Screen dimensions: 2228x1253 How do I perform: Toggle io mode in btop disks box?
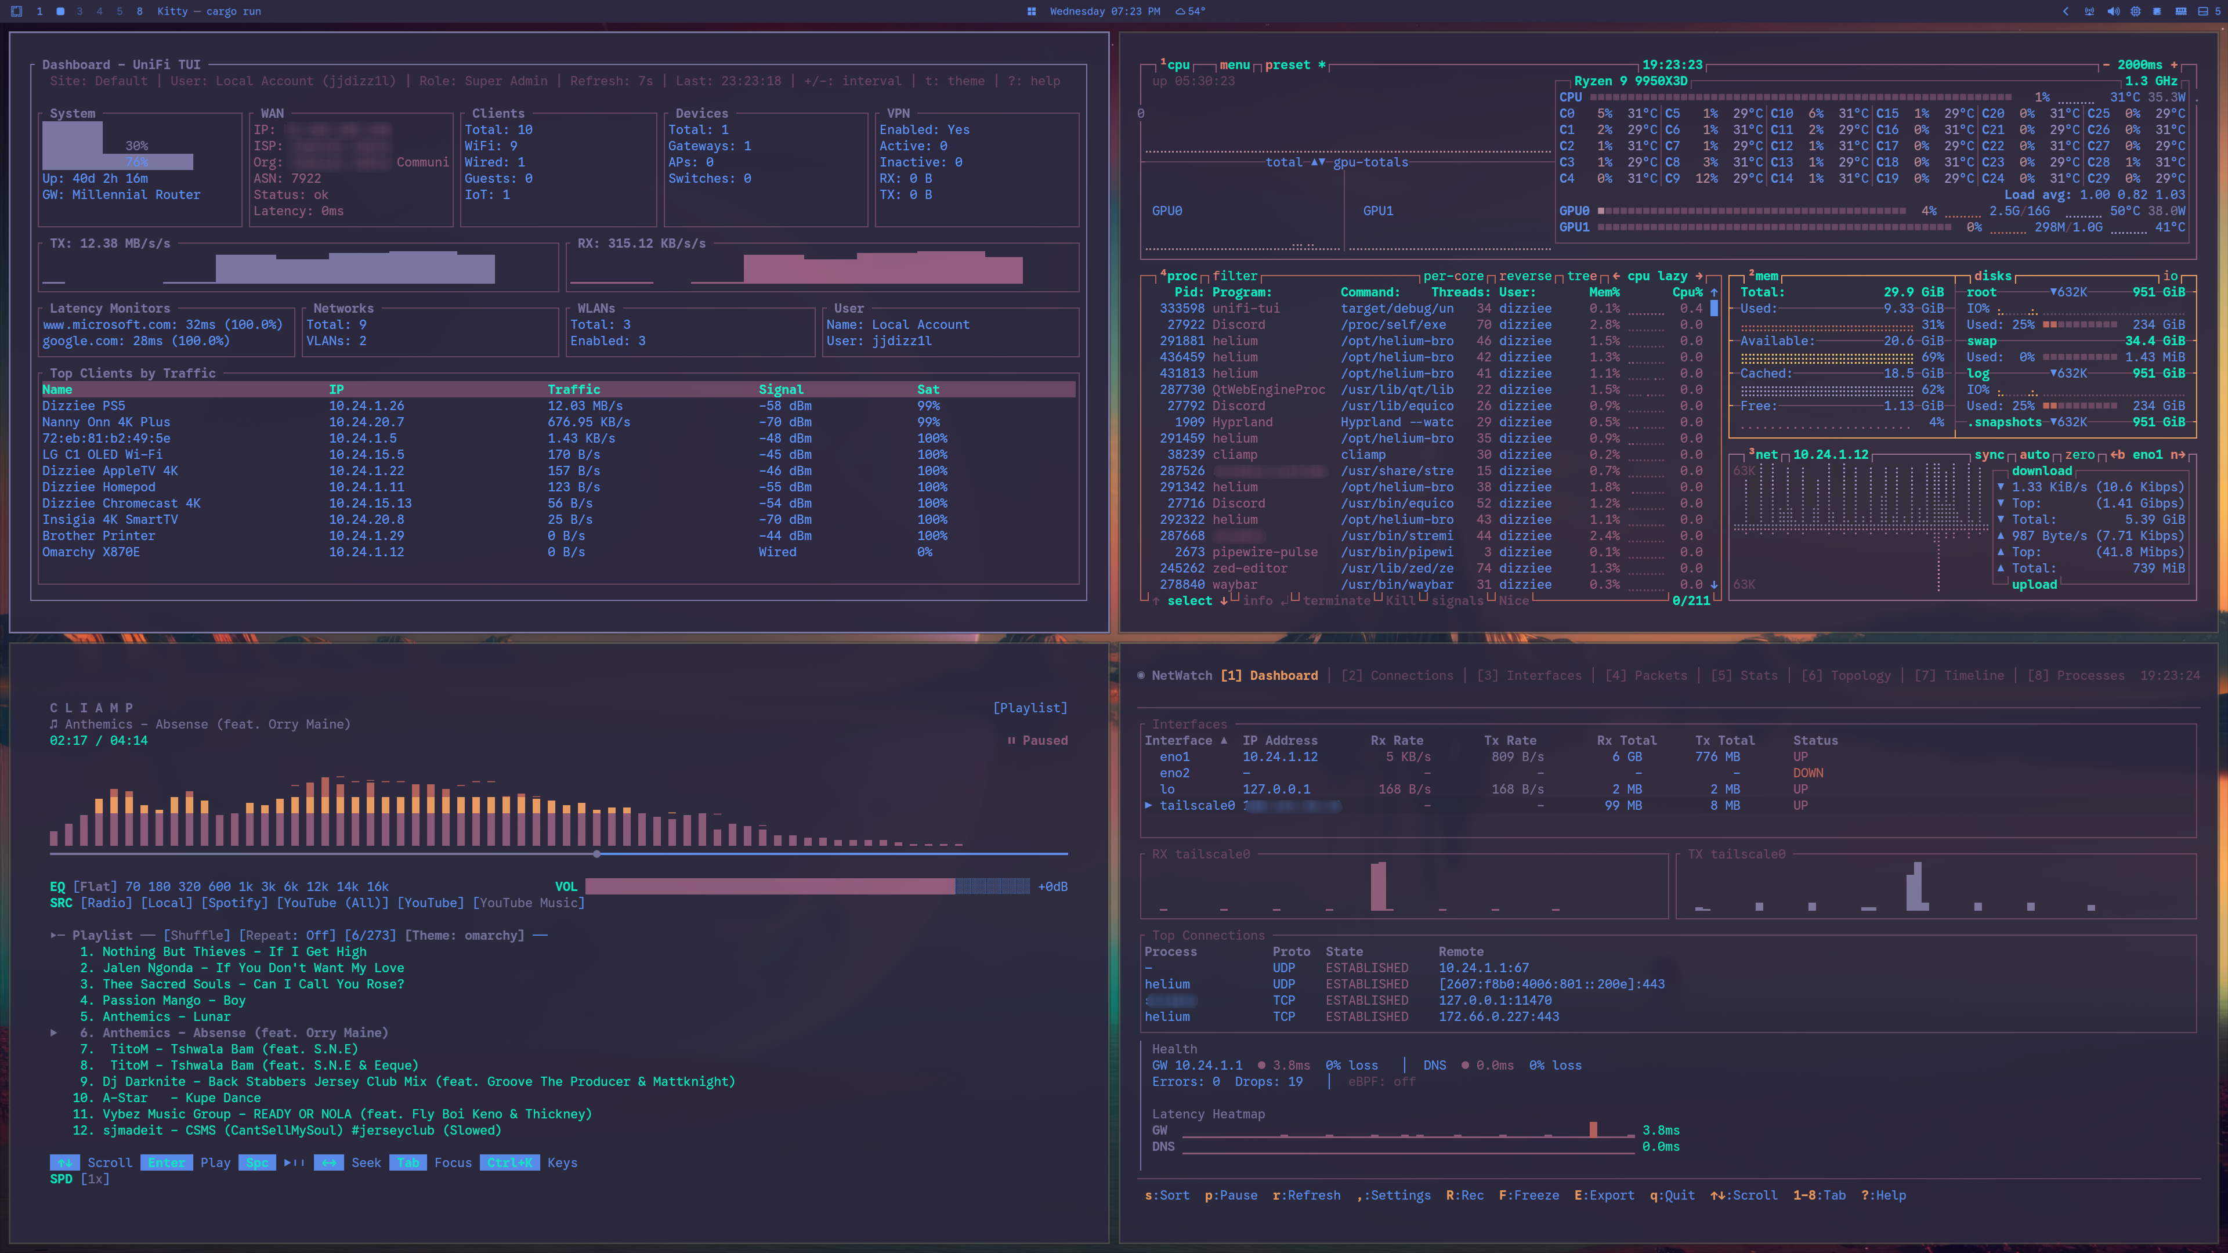tap(2170, 276)
